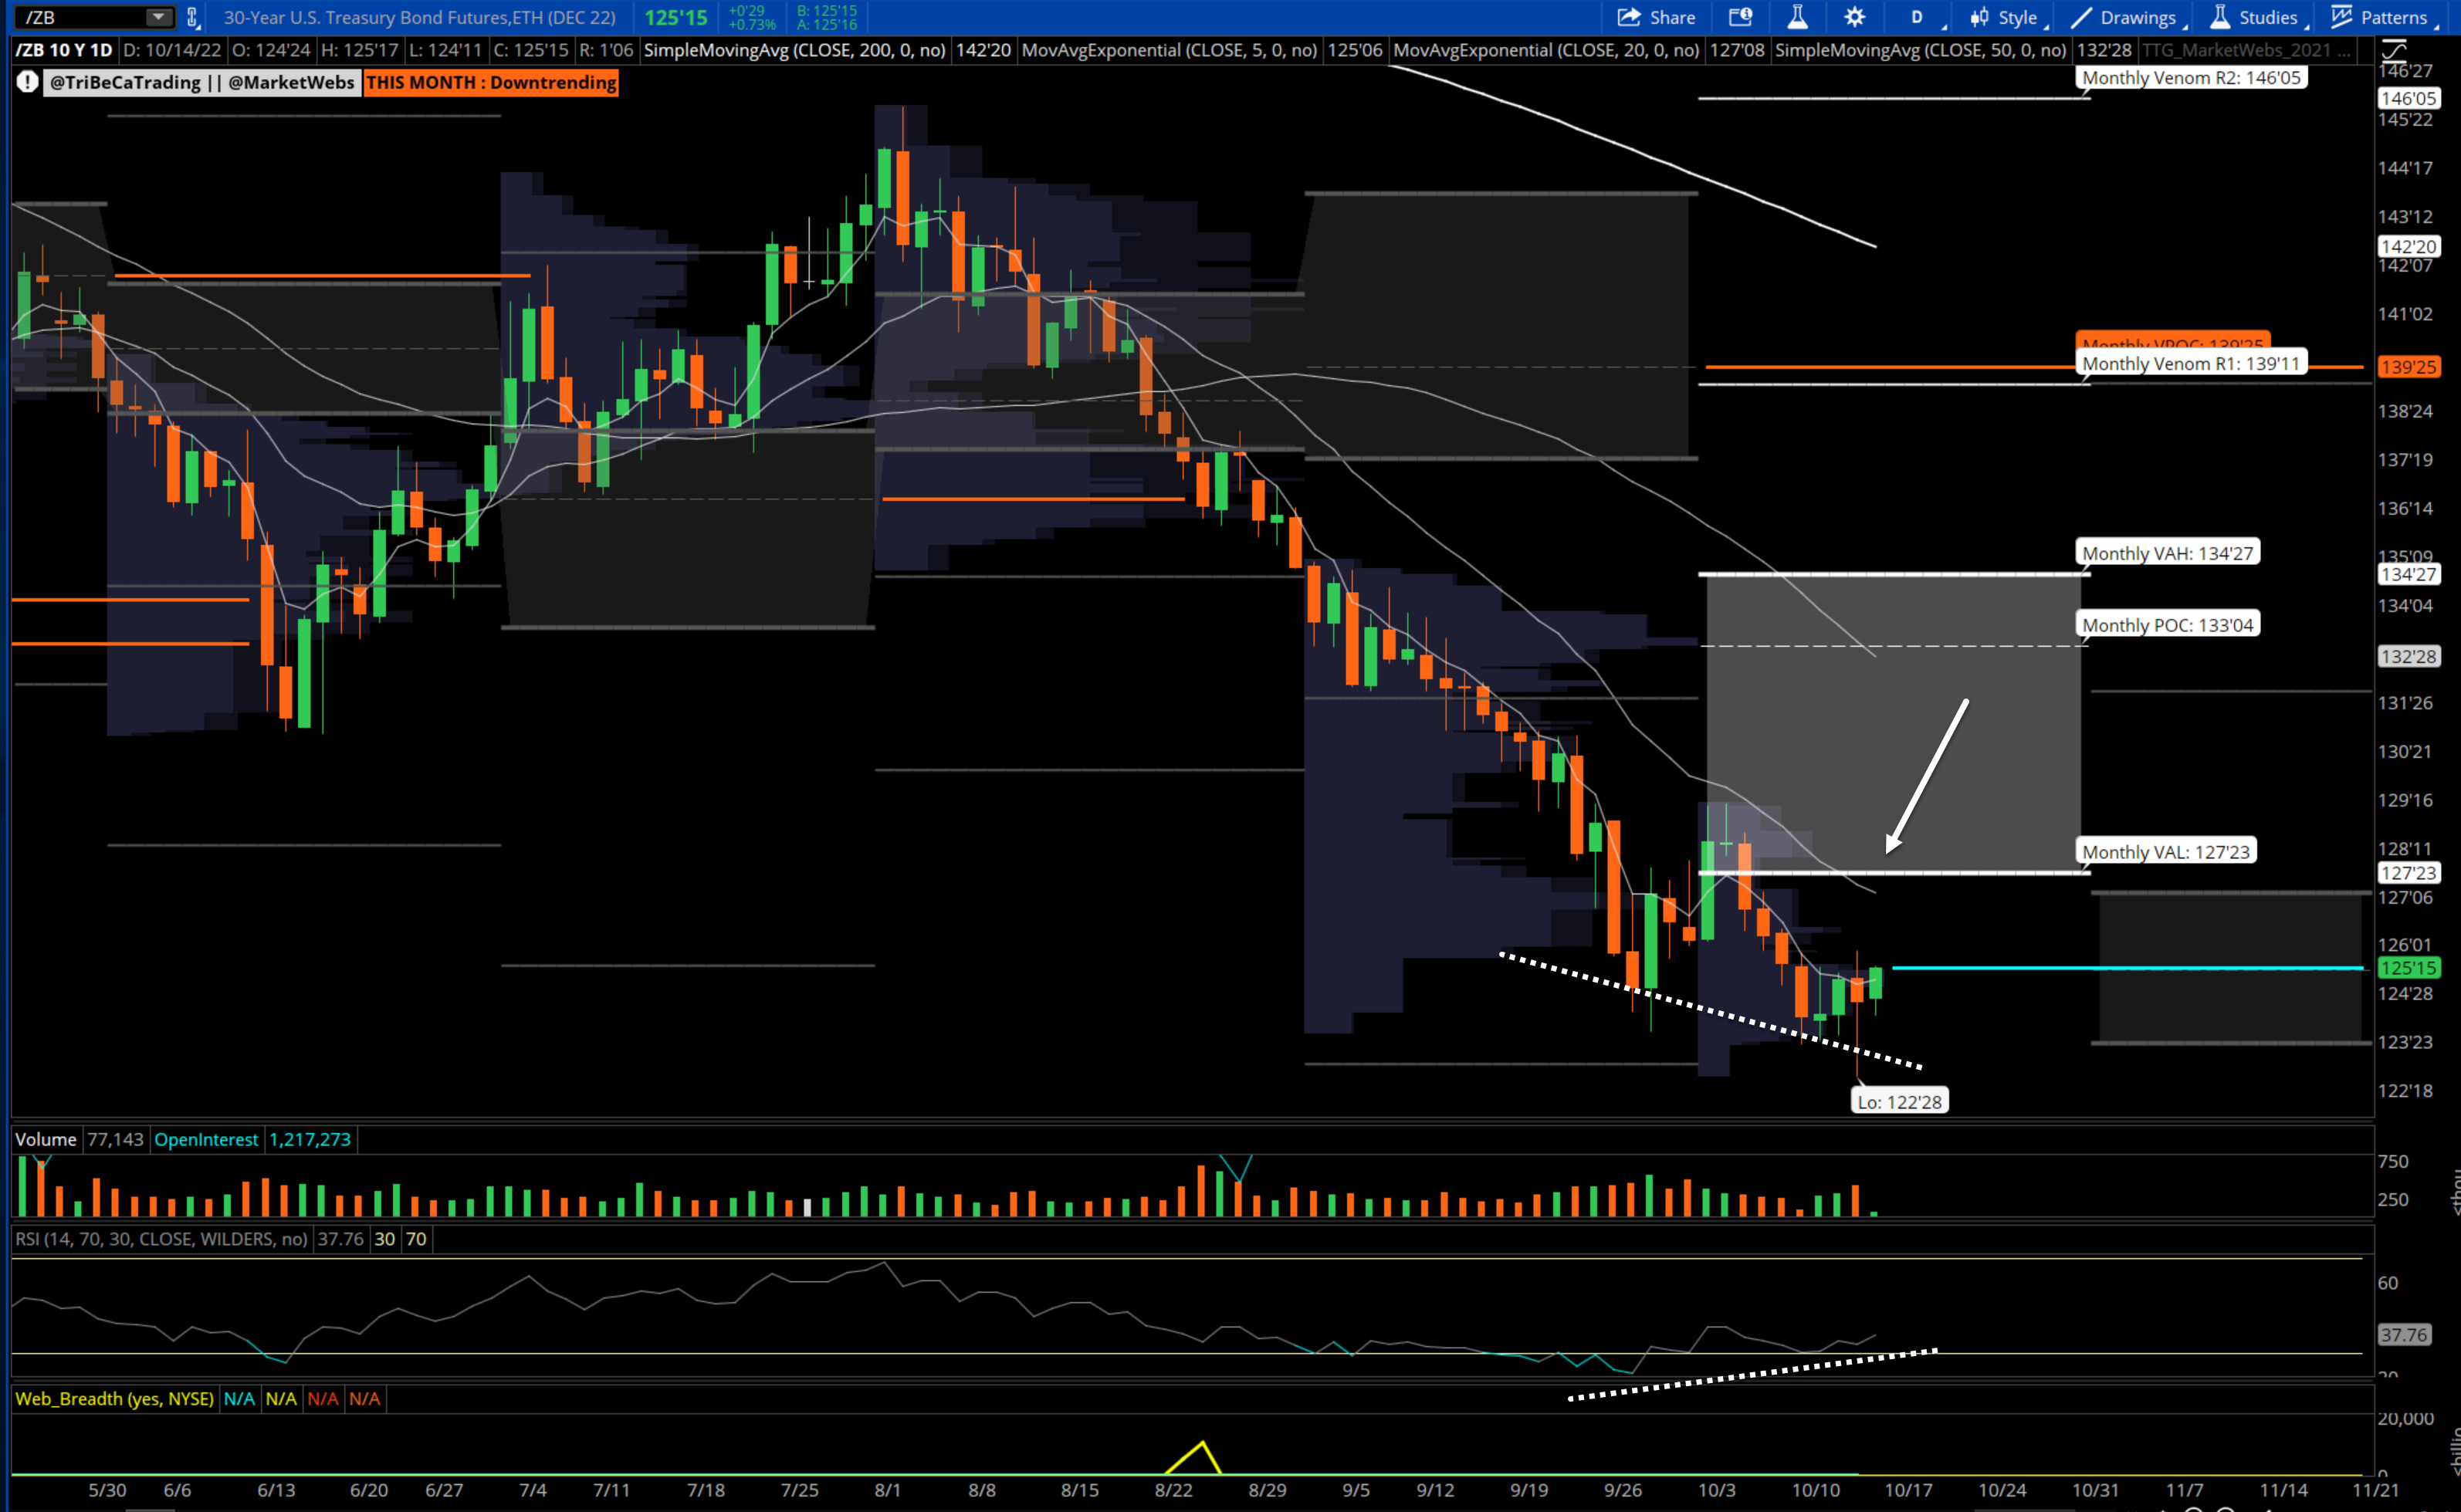Open the product info card icon
This screenshot has width=2461, height=1512.
pyautogui.click(x=1740, y=17)
